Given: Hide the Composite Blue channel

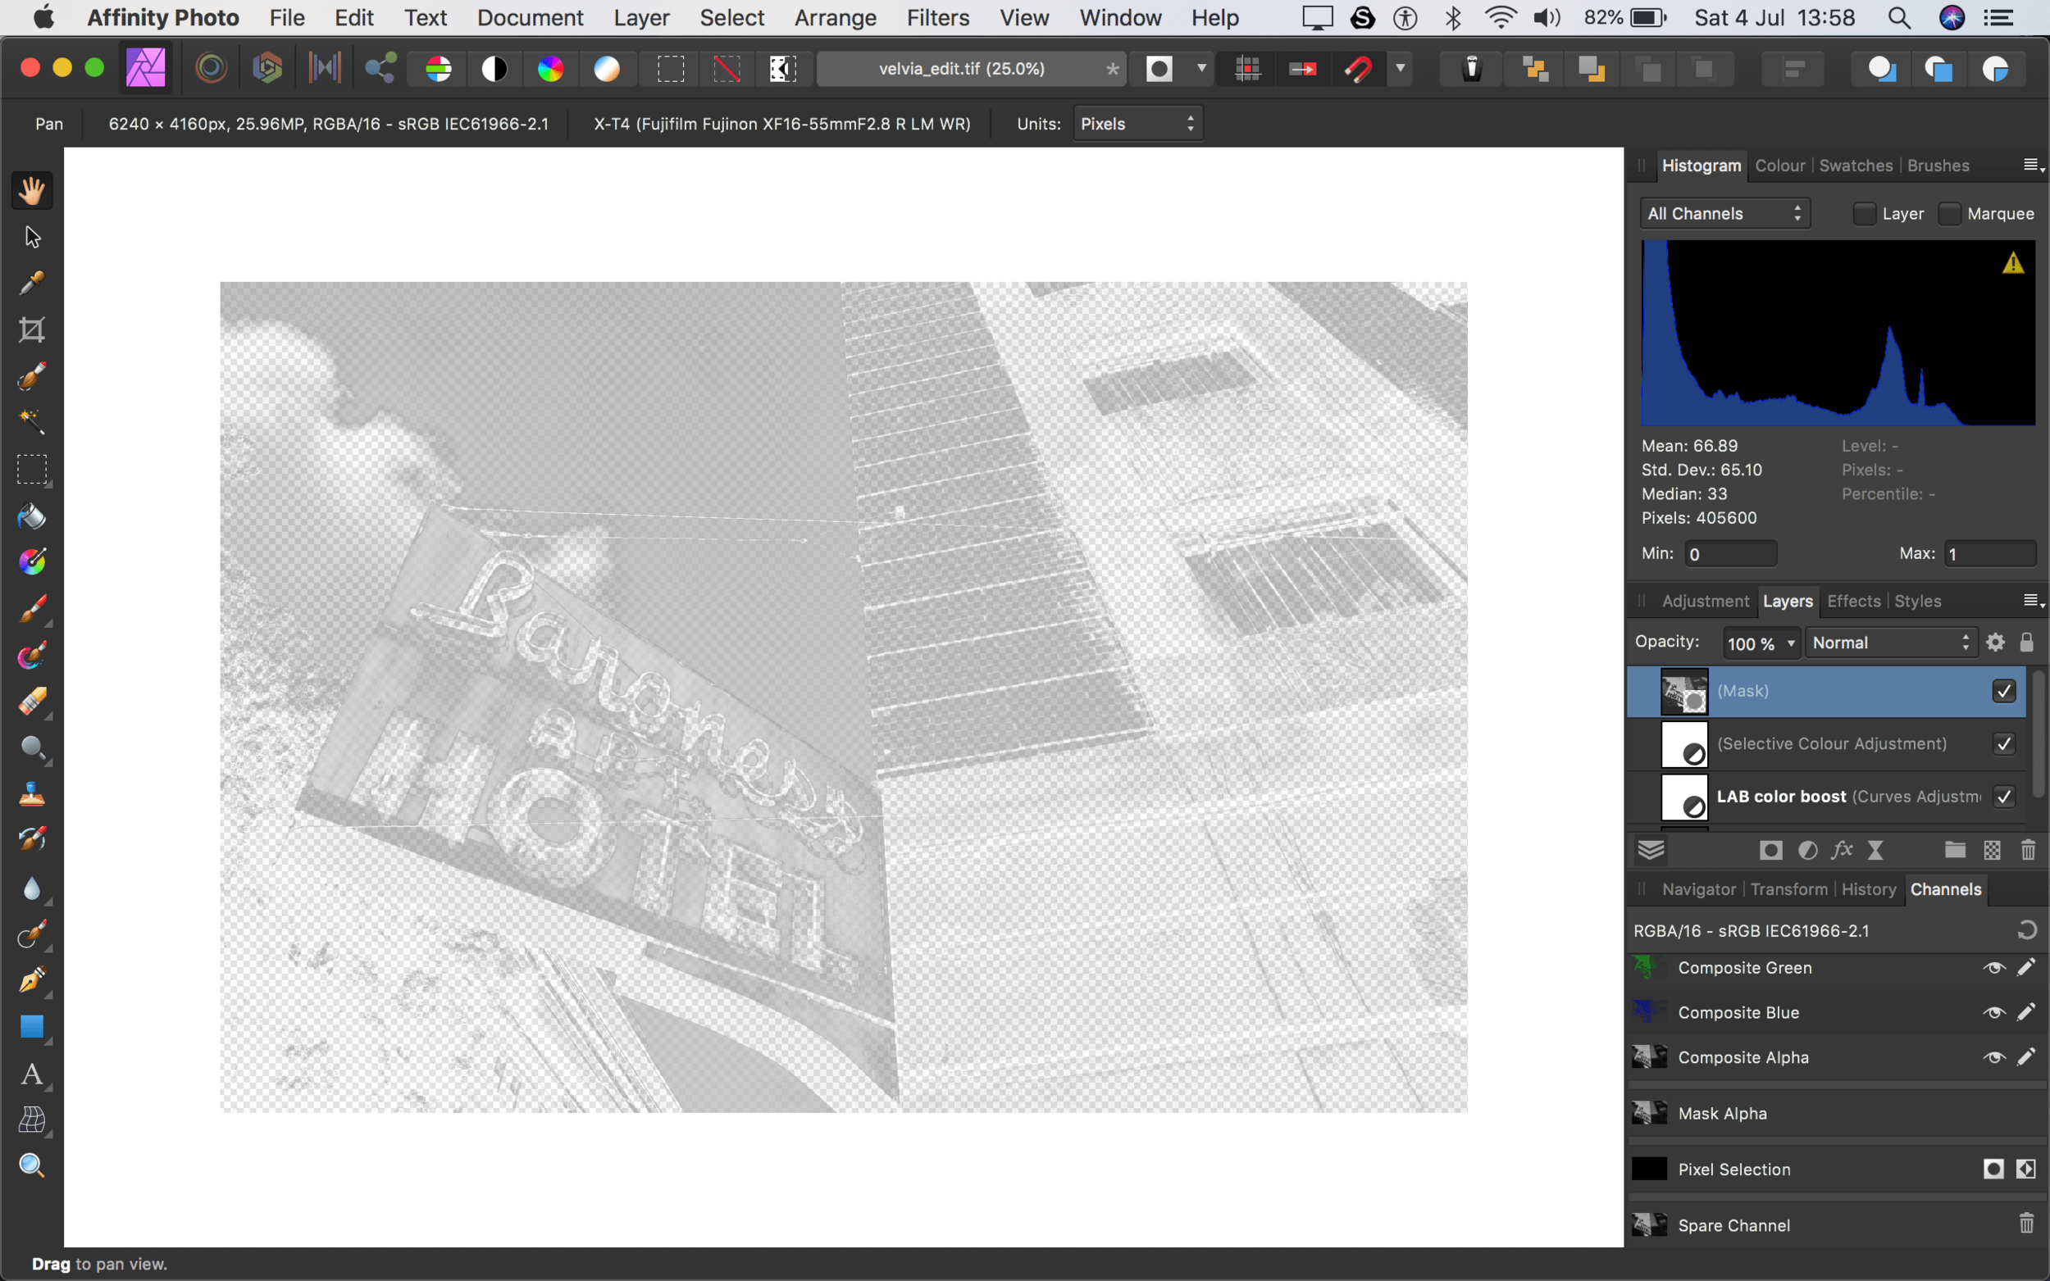Looking at the screenshot, I should click(x=1993, y=1012).
